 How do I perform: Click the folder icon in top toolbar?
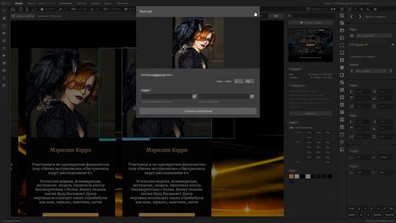coord(42,9)
